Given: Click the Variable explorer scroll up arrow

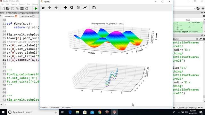Looking at the screenshot, I should (204, 19).
